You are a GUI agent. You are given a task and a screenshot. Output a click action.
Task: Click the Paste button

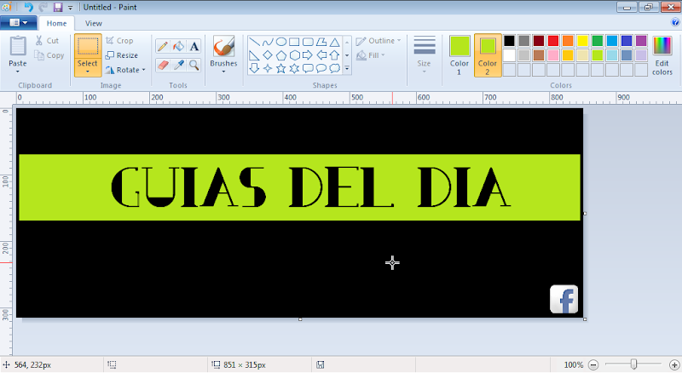18,50
